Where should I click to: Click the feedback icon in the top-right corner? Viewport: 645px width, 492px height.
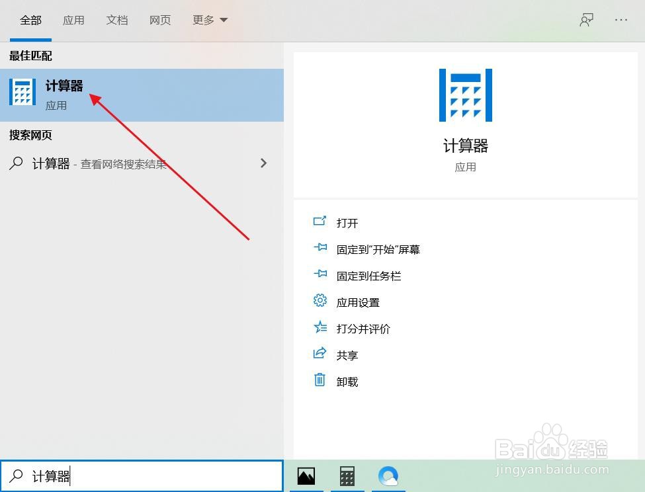[586, 20]
